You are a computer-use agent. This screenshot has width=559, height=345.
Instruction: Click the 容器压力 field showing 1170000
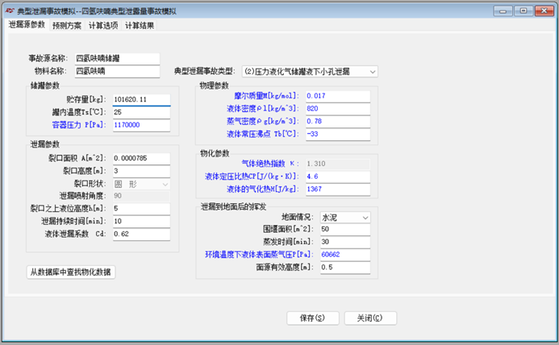pyautogui.click(x=141, y=125)
